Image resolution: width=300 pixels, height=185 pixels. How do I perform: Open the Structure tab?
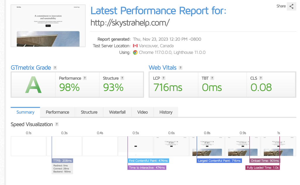89,112
